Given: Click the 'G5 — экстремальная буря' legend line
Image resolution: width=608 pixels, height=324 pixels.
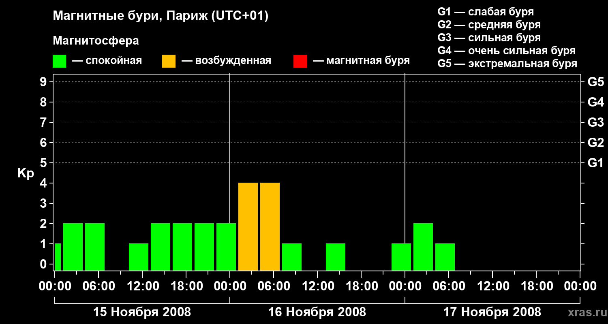Looking at the screenshot, I should [x=507, y=64].
